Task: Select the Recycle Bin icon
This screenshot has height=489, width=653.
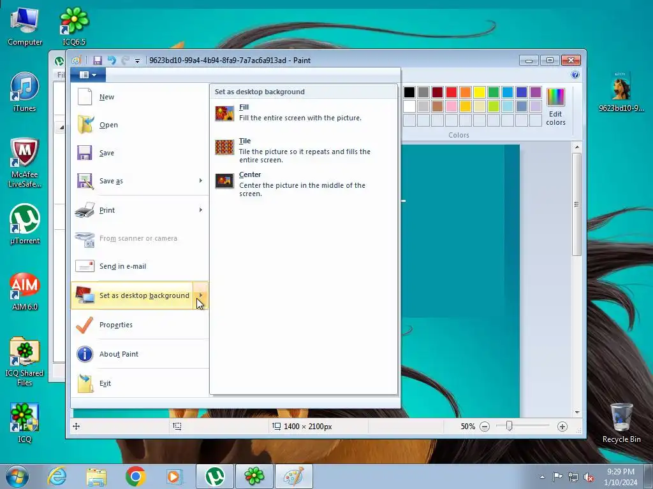Action: click(621, 423)
